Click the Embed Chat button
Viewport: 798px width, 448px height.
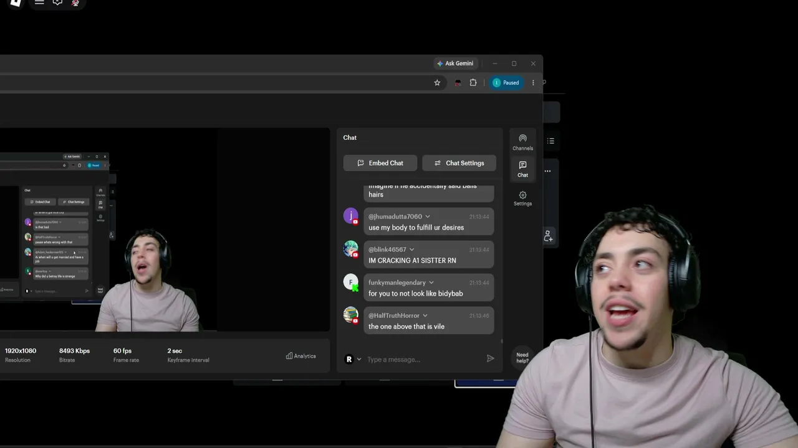(380, 163)
